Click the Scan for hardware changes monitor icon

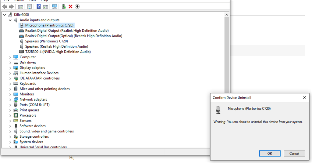click(x=55, y=7)
